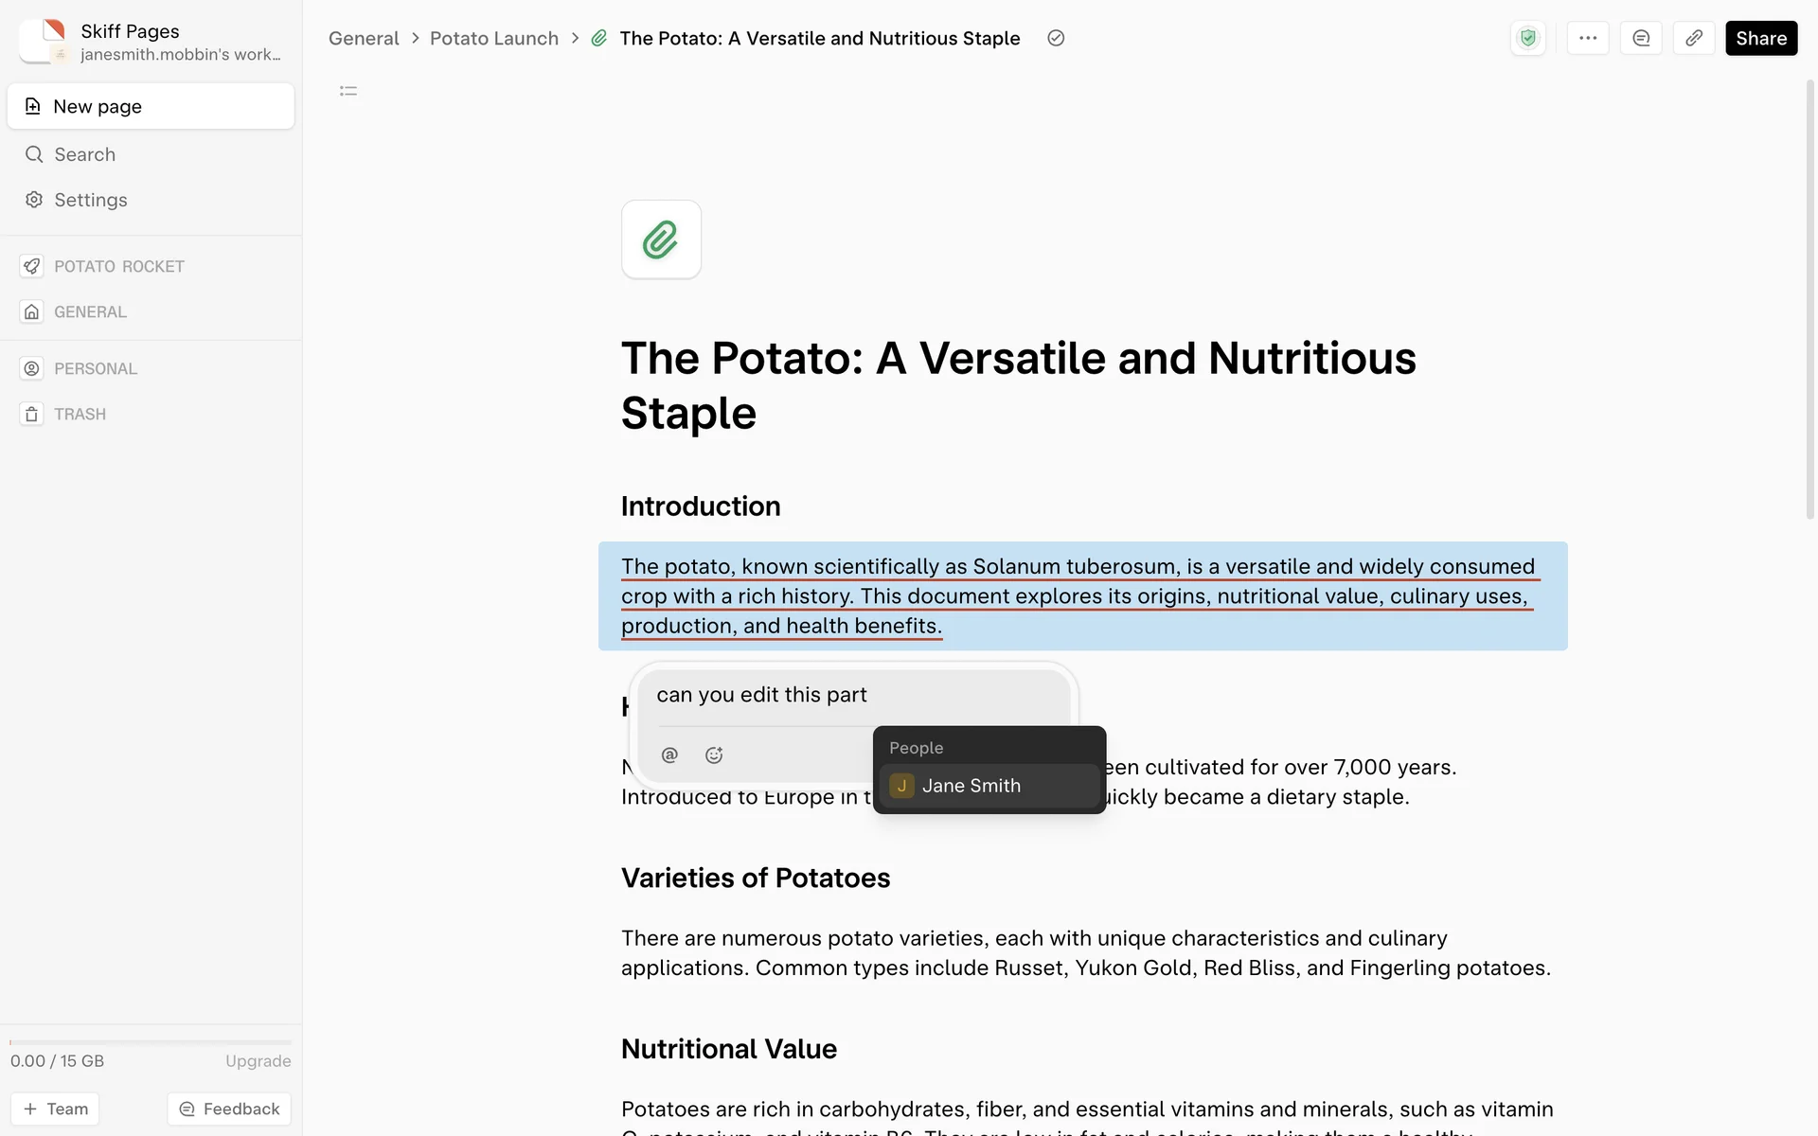The image size is (1818, 1136).
Task: Click the storage usage progress bar
Action: tap(151, 1042)
